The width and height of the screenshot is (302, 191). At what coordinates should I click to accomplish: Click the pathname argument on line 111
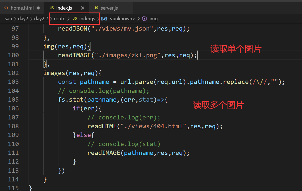tap(139, 153)
